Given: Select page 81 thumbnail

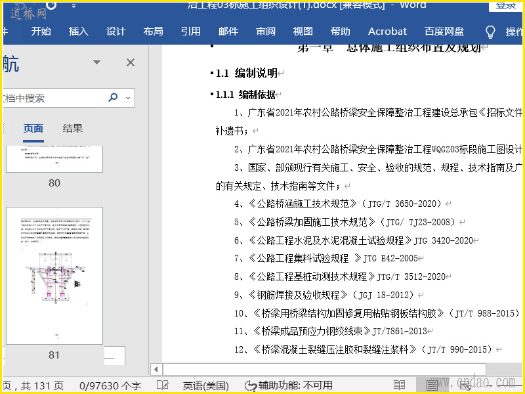Looking at the screenshot, I should (x=54, y=276).
